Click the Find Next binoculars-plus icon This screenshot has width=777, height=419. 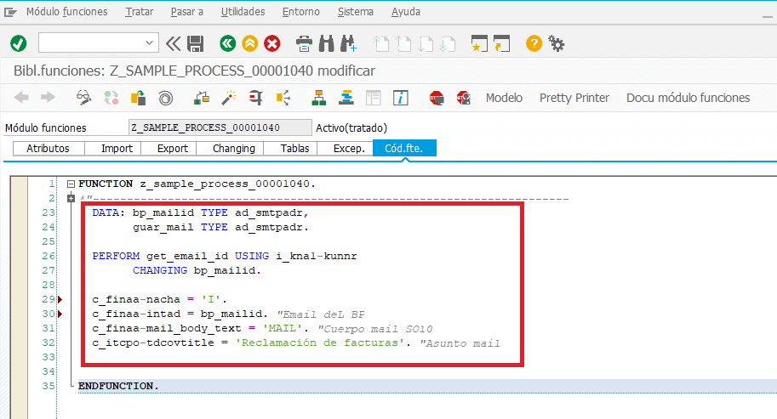click(x=348, y=43)
